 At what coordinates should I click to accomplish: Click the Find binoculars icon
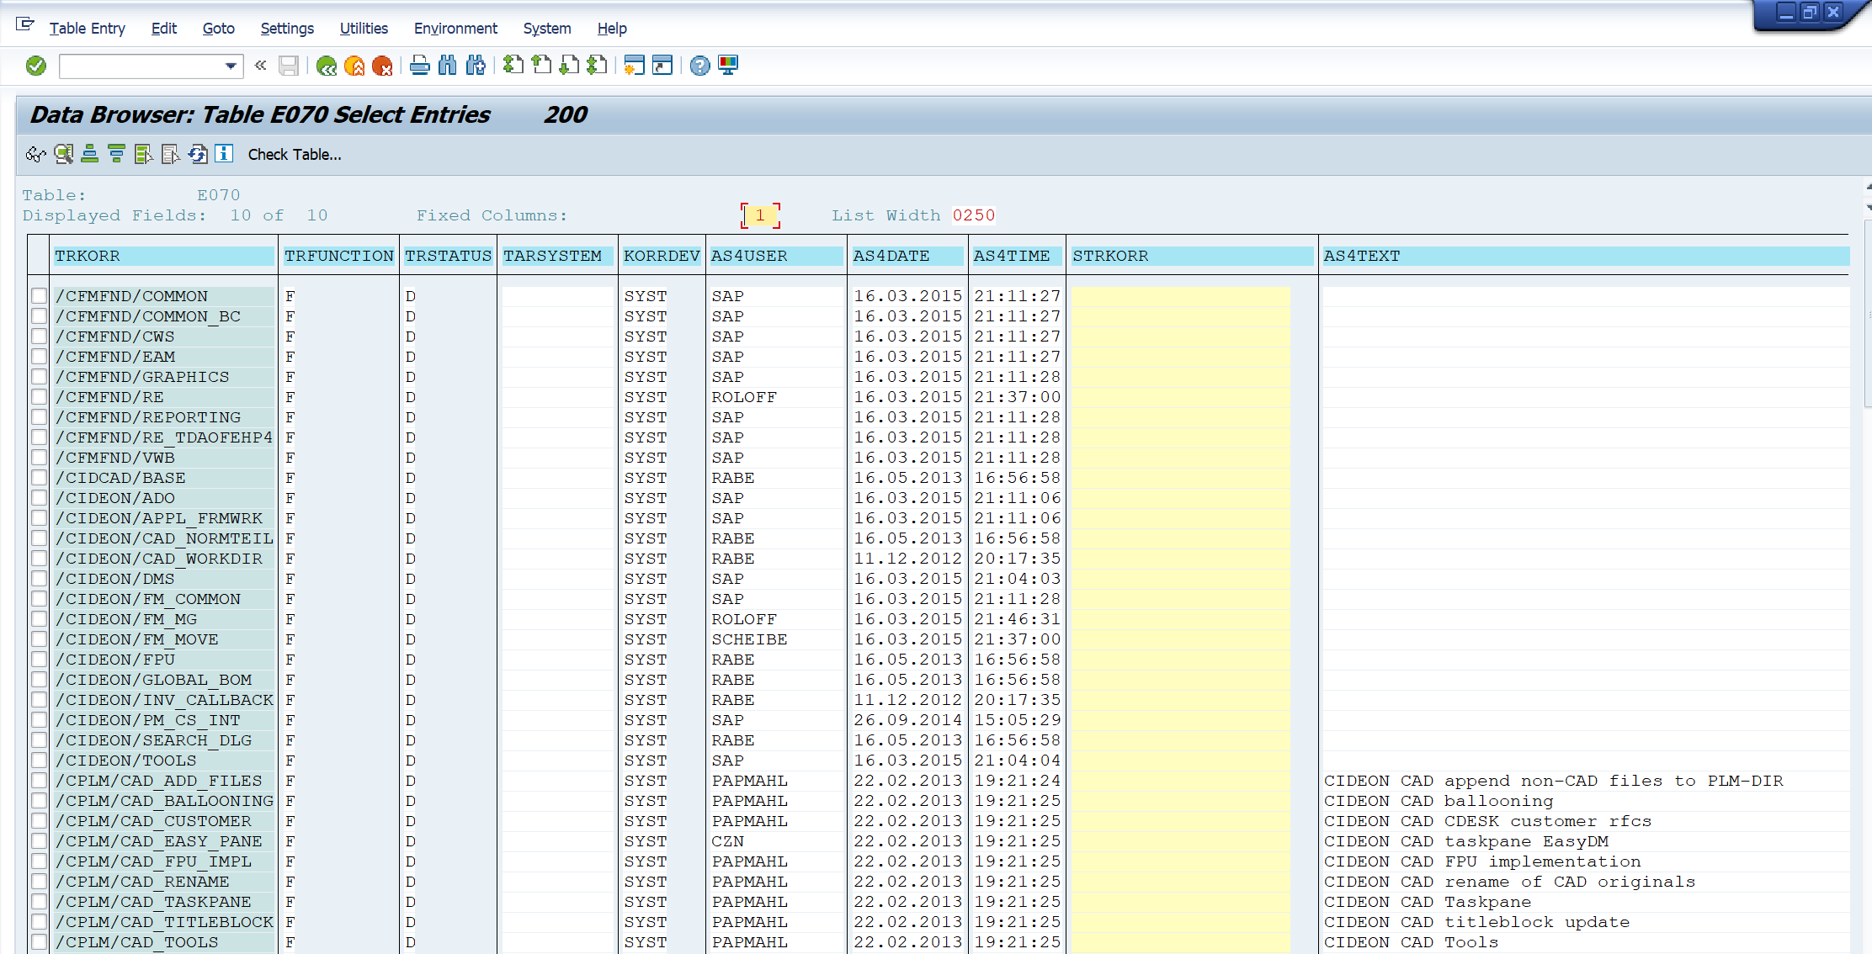pos(447,66)
